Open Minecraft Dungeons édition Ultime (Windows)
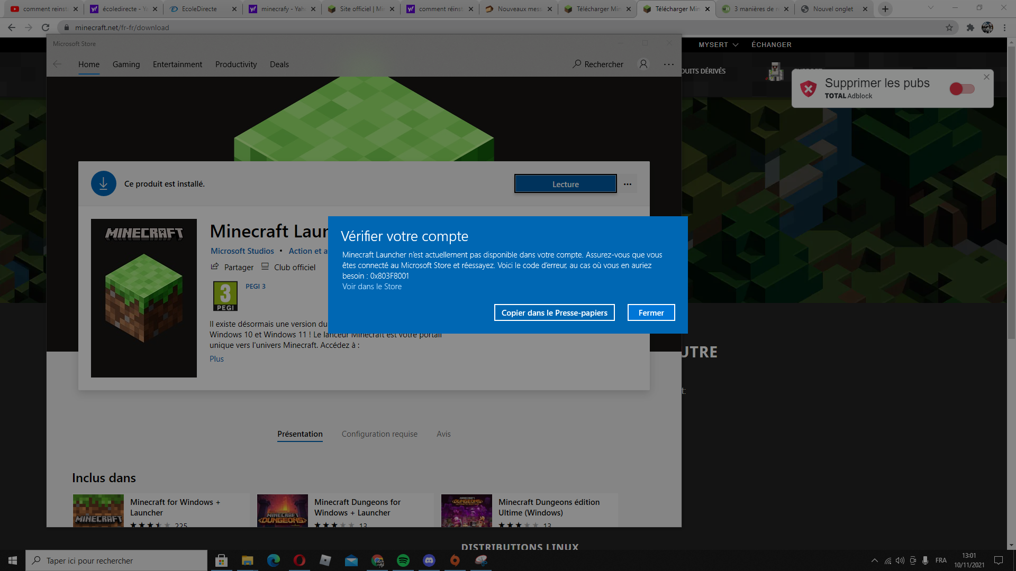The height and width of the screenshot is (571, 1016). [x=529, y=511]
